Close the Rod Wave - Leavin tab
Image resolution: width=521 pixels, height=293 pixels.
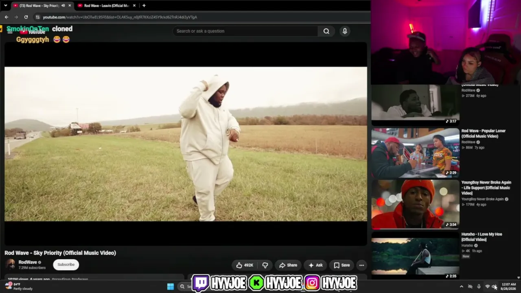134,6
